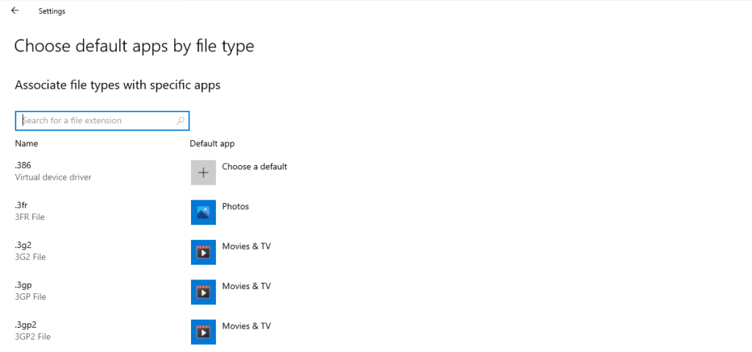Select the .3fr extension name
The width and height of the screenshot is (752, 352).
click(x=21, y=205)
